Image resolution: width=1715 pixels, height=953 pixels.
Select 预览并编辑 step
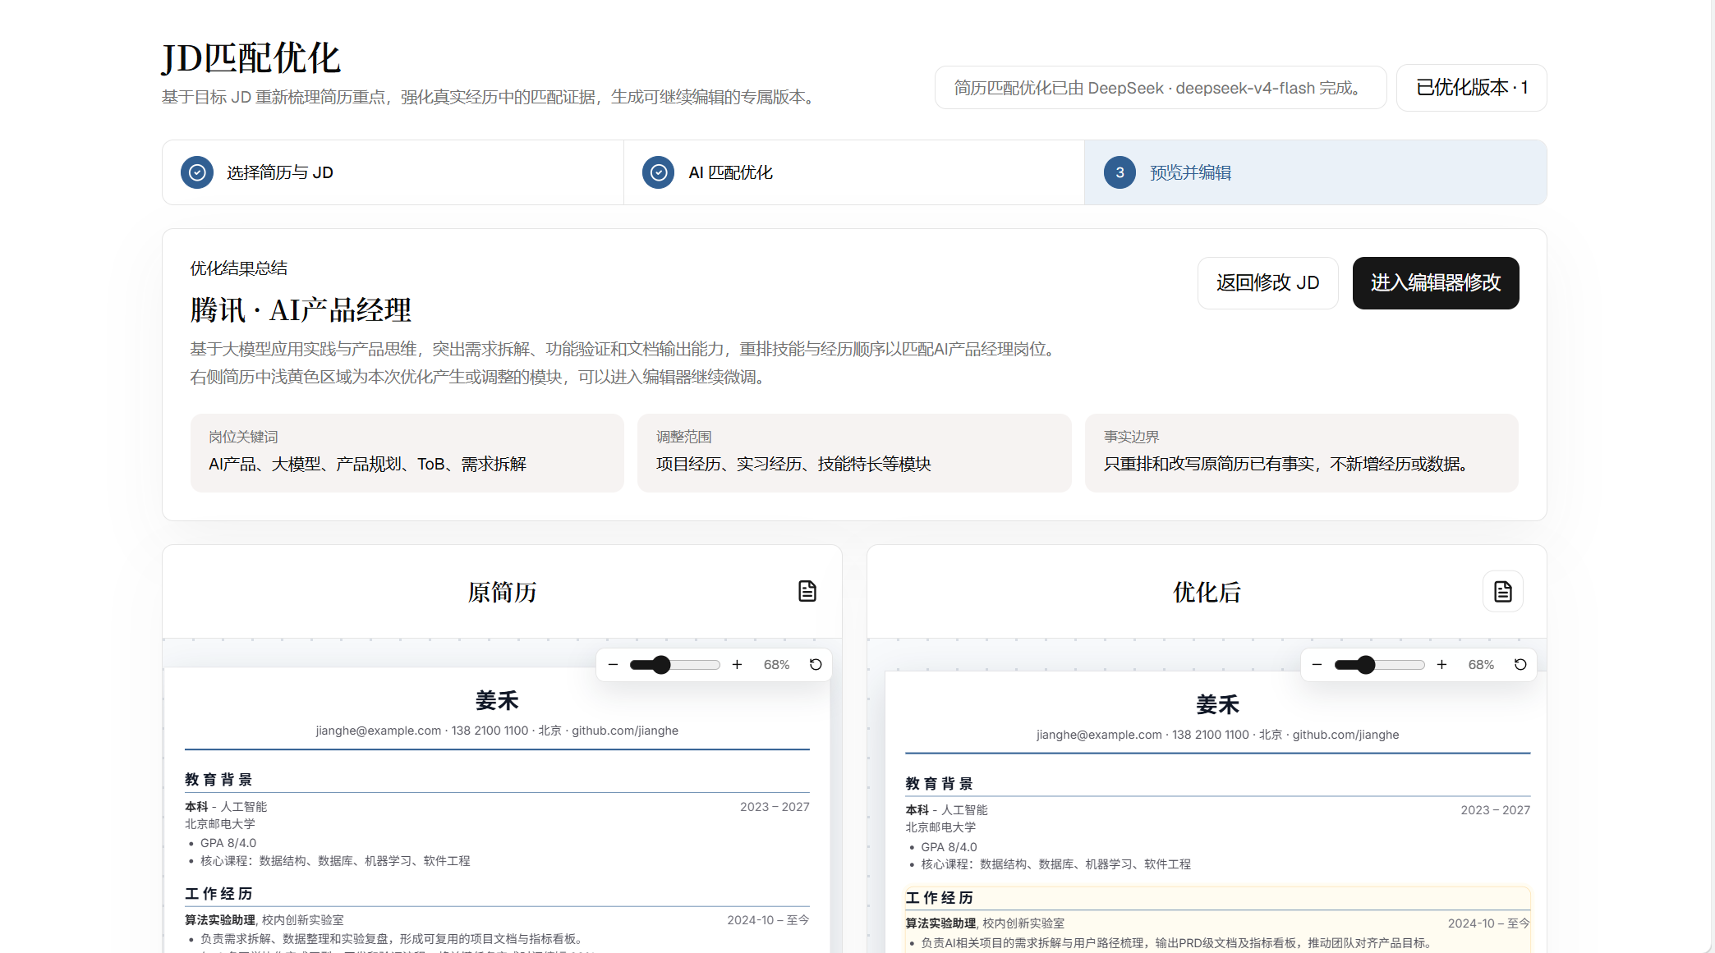[x=1316, y=172]
